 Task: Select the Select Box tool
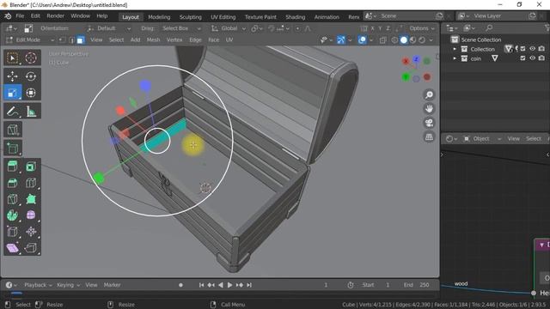pyautogui.click(x=13, y=58)
